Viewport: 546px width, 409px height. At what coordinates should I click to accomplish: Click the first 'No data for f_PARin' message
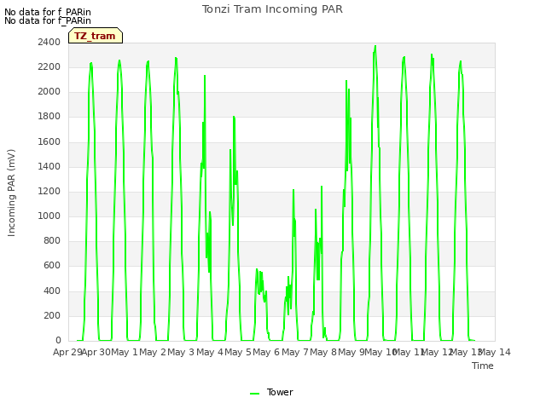[x=48, y=12]
